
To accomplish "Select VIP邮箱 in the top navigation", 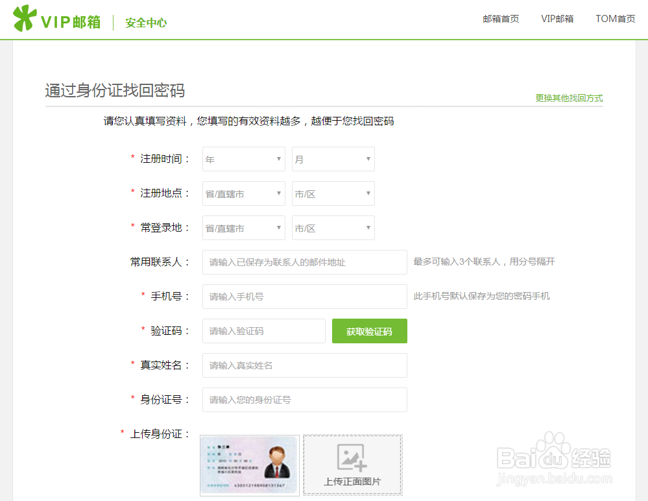I will (x=557, y=19).
